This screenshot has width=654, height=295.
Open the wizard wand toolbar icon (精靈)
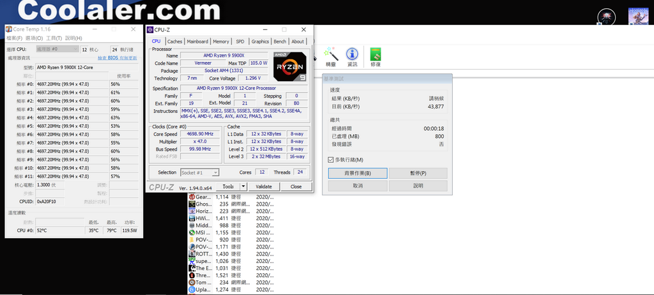point(330,54)
